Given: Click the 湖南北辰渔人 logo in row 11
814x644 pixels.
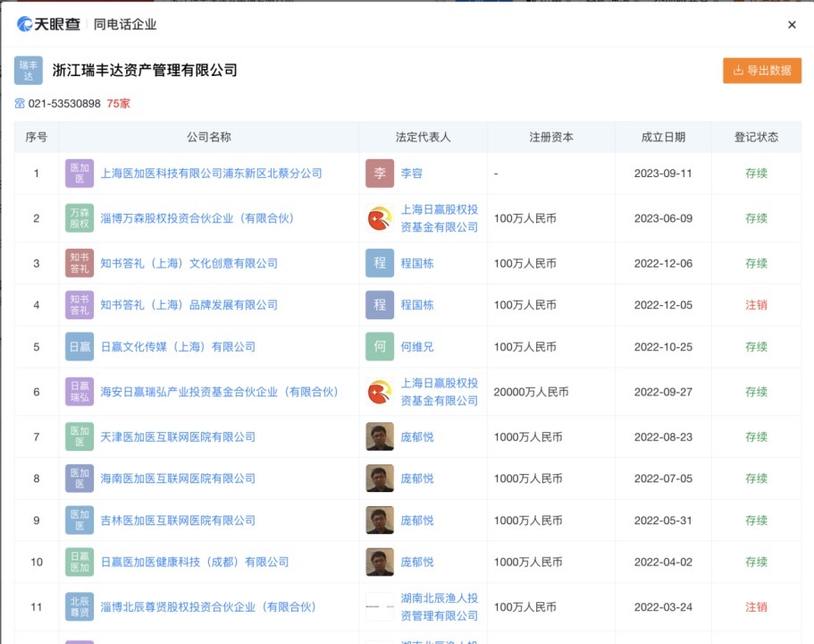Looking at the screenshot, I should coord(380,607).
